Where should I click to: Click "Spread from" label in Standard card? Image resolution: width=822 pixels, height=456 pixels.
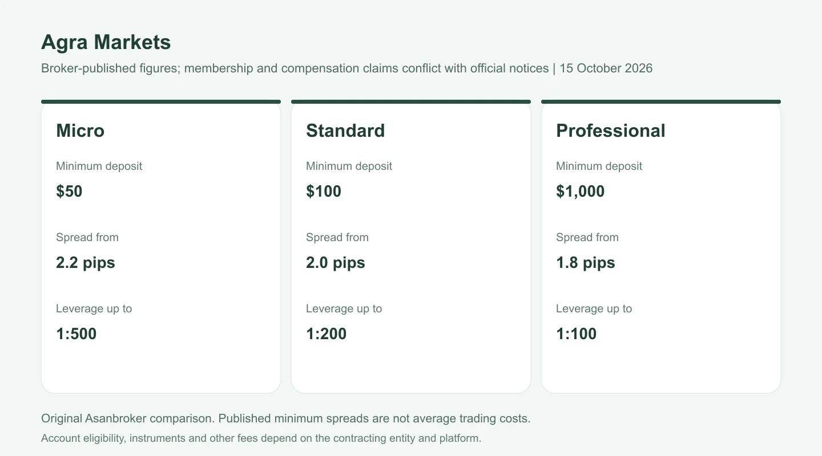(x=337, y=238)
